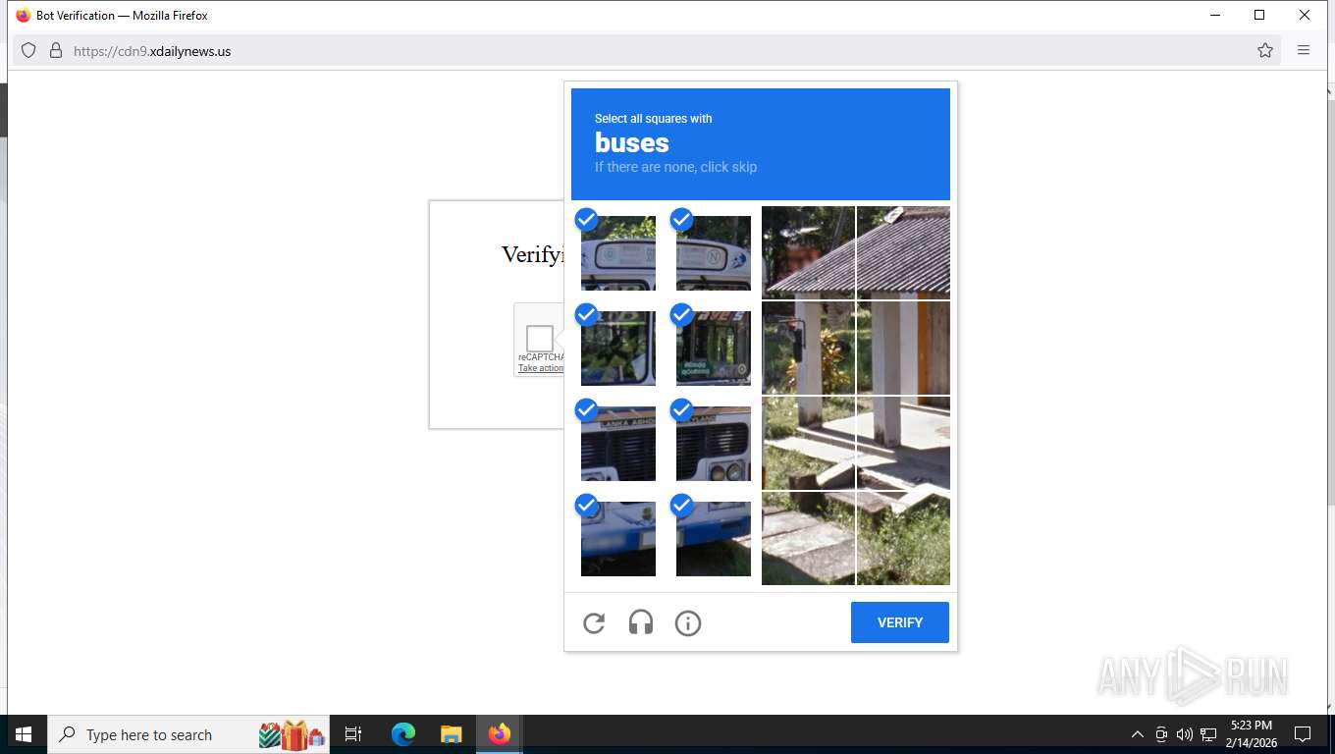The image size is (1335, 754).
Task: Launch Microsoft Edge from the taskbar
Action: (x=403, y=734)
